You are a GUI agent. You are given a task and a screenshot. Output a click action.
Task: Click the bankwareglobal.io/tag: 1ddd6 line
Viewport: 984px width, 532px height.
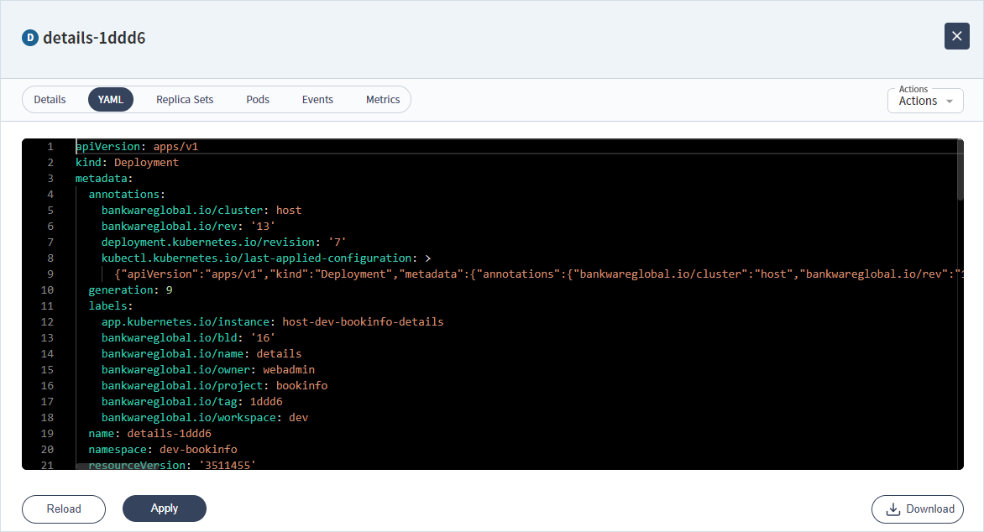(192, 401)
